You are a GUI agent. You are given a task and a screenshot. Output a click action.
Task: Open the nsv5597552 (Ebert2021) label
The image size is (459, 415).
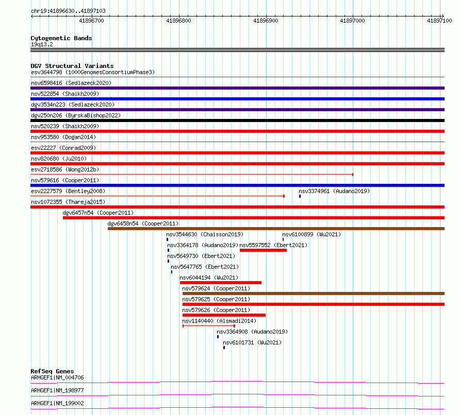tap(273, 245)
